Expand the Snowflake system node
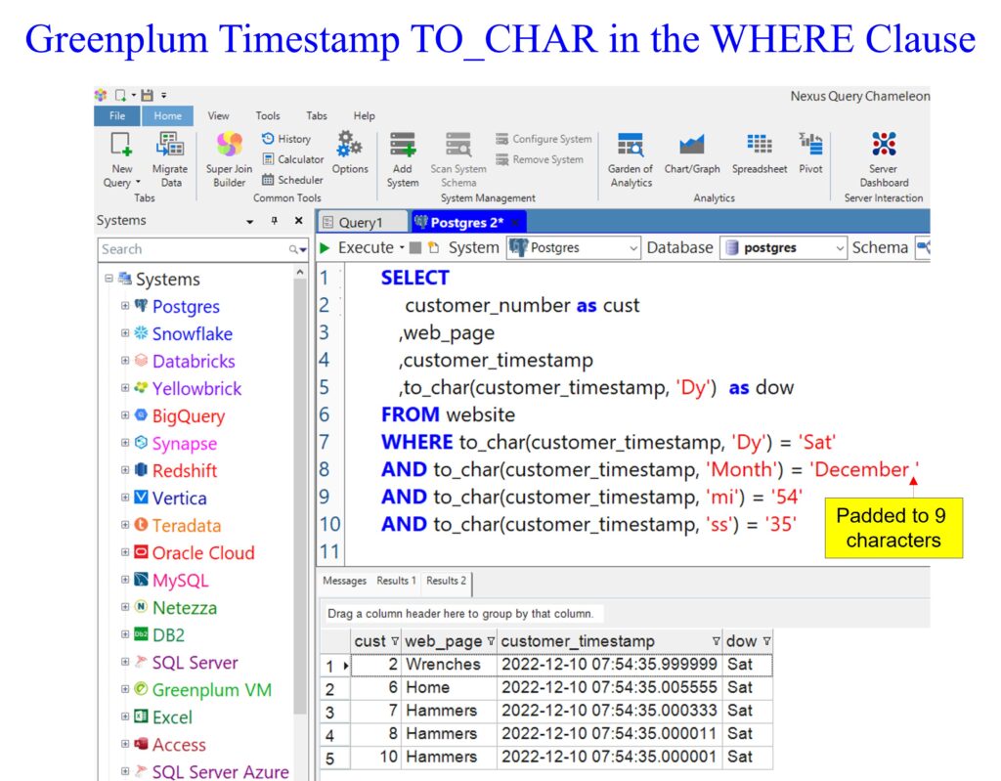 tap(125, 333)
